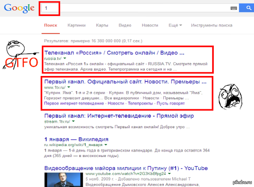The height and width of the screenshot is (187, 254).
Task: Open Видеообращение майора милиции YouTube result
Action: click(126, 168)
